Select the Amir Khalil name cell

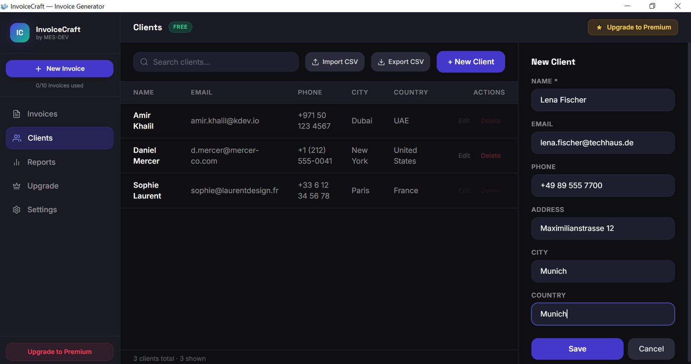point(143,121)
